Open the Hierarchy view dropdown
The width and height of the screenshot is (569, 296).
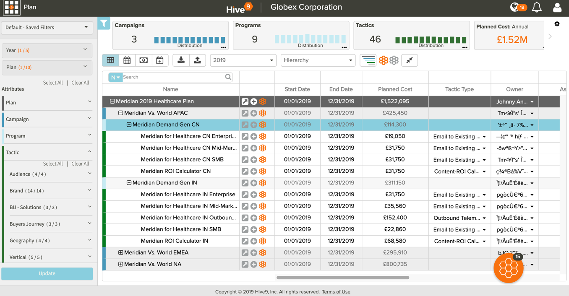[318, 60]
